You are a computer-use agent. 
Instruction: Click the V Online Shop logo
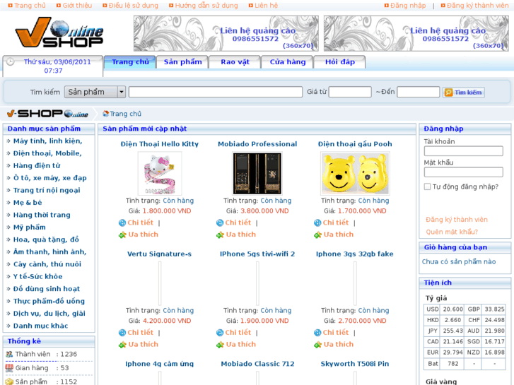click(59, 32)
